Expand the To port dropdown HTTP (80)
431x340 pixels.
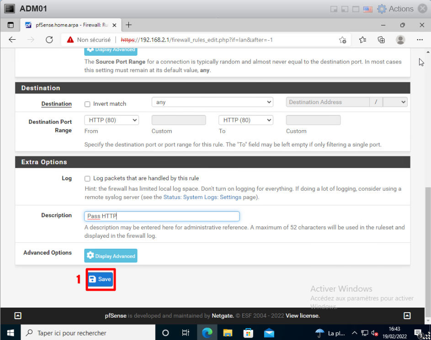245,120
